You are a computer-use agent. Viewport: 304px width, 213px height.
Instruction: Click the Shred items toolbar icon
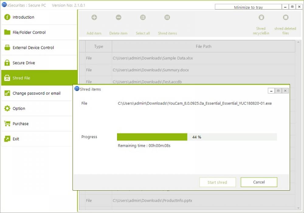(167, 17)
